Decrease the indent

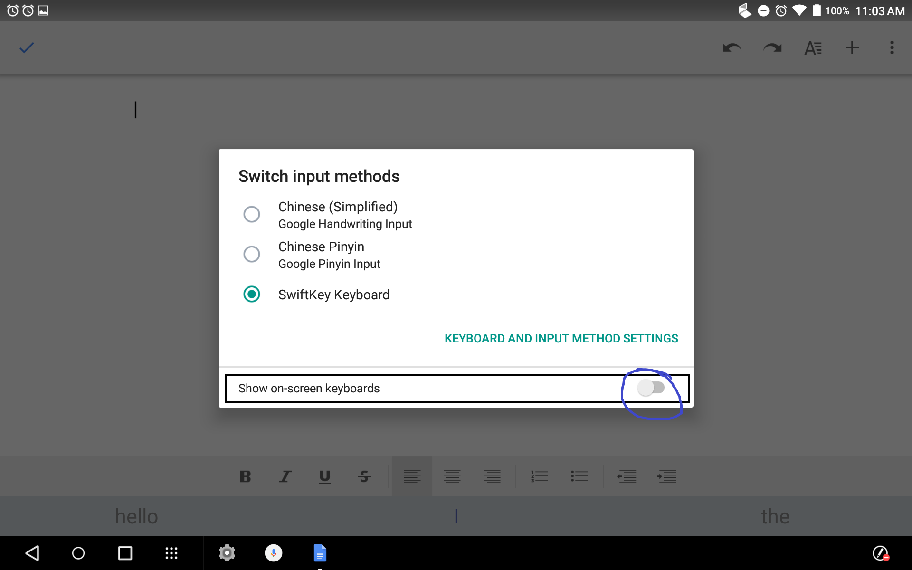click(627, 476)
